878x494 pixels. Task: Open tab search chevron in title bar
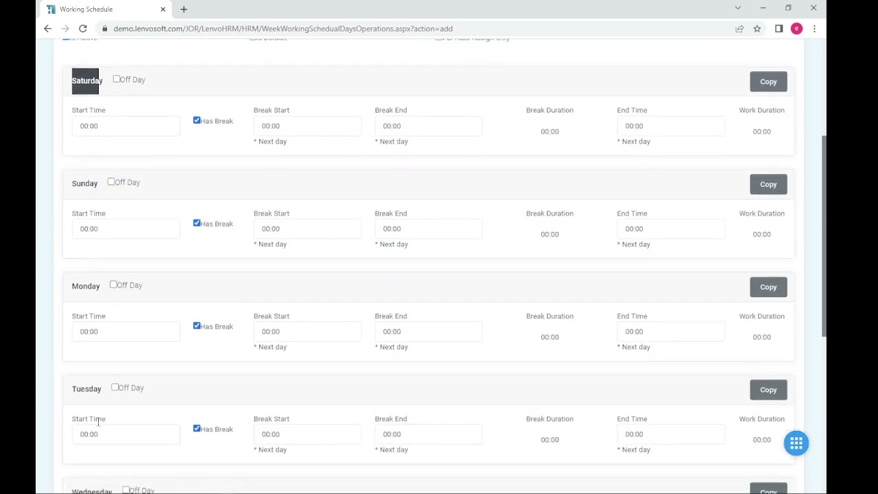click(737, 8)
